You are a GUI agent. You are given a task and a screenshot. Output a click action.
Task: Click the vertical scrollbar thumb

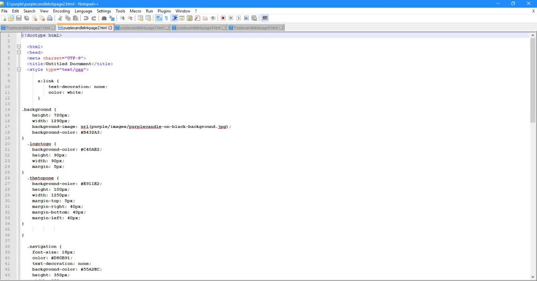pyautogui.click(x=533, y=79)
